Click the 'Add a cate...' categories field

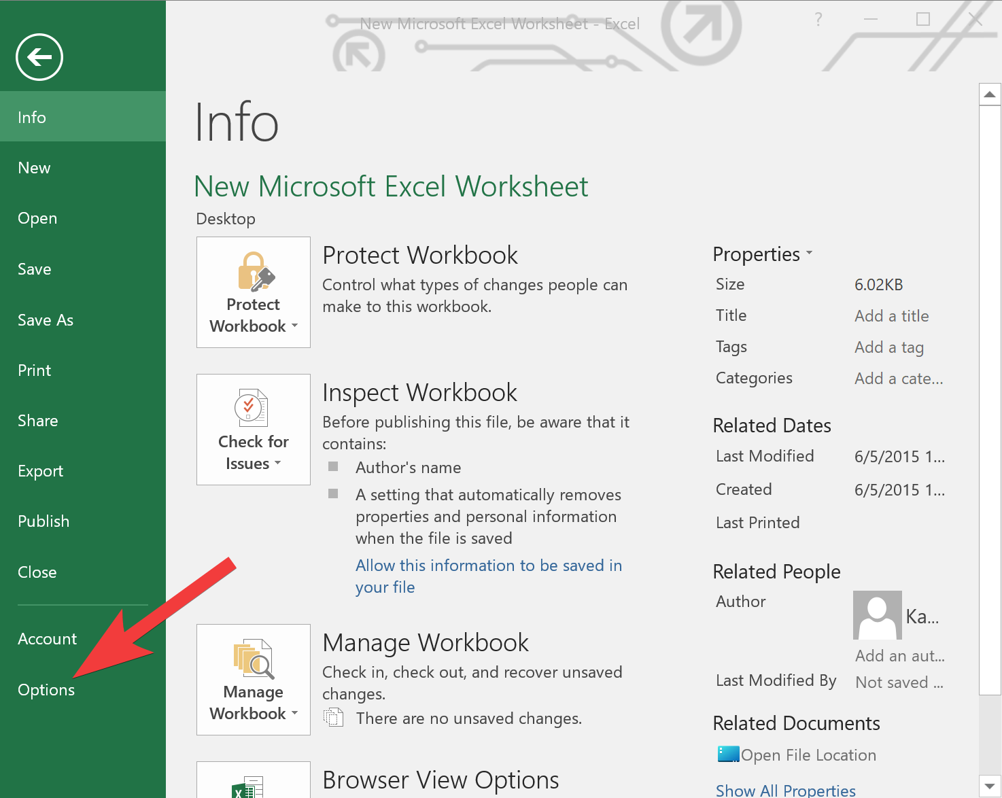point(899,379)
